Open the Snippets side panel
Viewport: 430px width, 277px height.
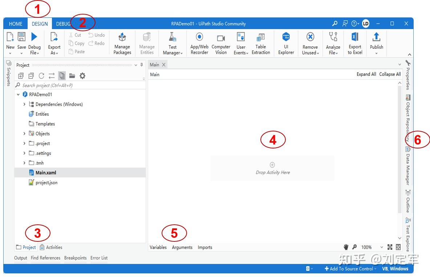tap(8, 73)
